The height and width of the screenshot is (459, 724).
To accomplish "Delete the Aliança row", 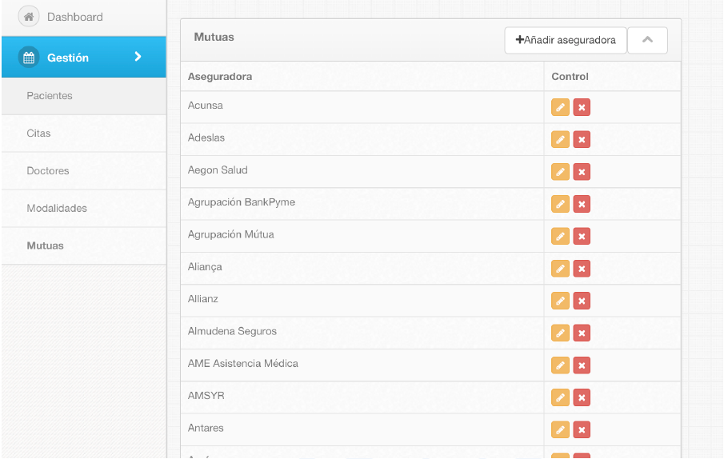I will click(582, 269).
